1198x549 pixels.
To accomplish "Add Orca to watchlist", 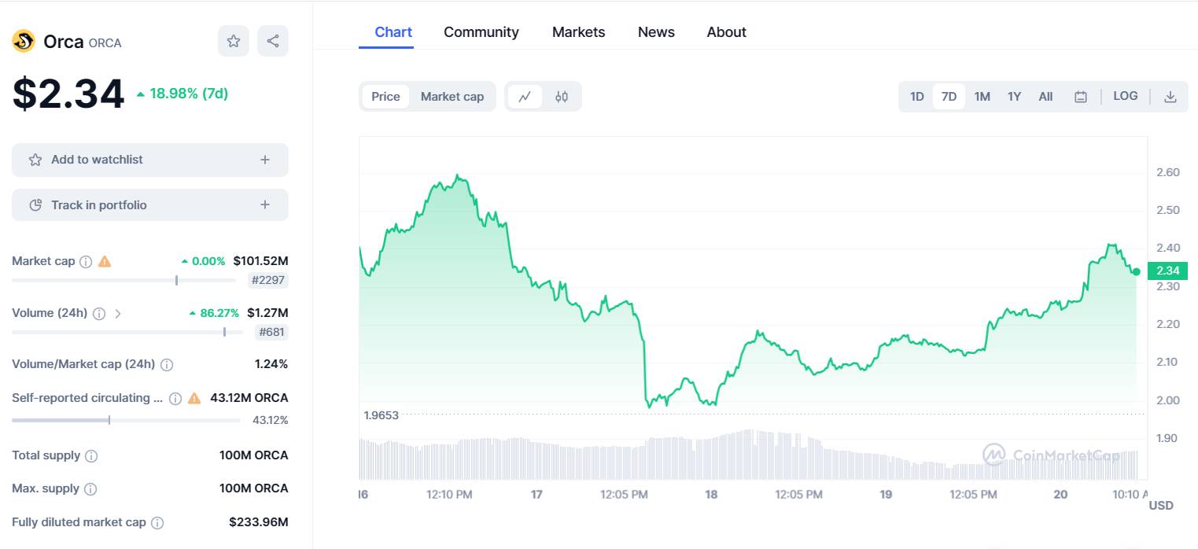I will click(x=150, y=160).
